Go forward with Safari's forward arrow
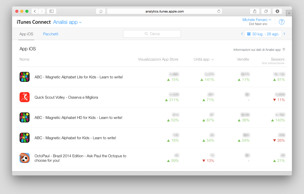 42,11
